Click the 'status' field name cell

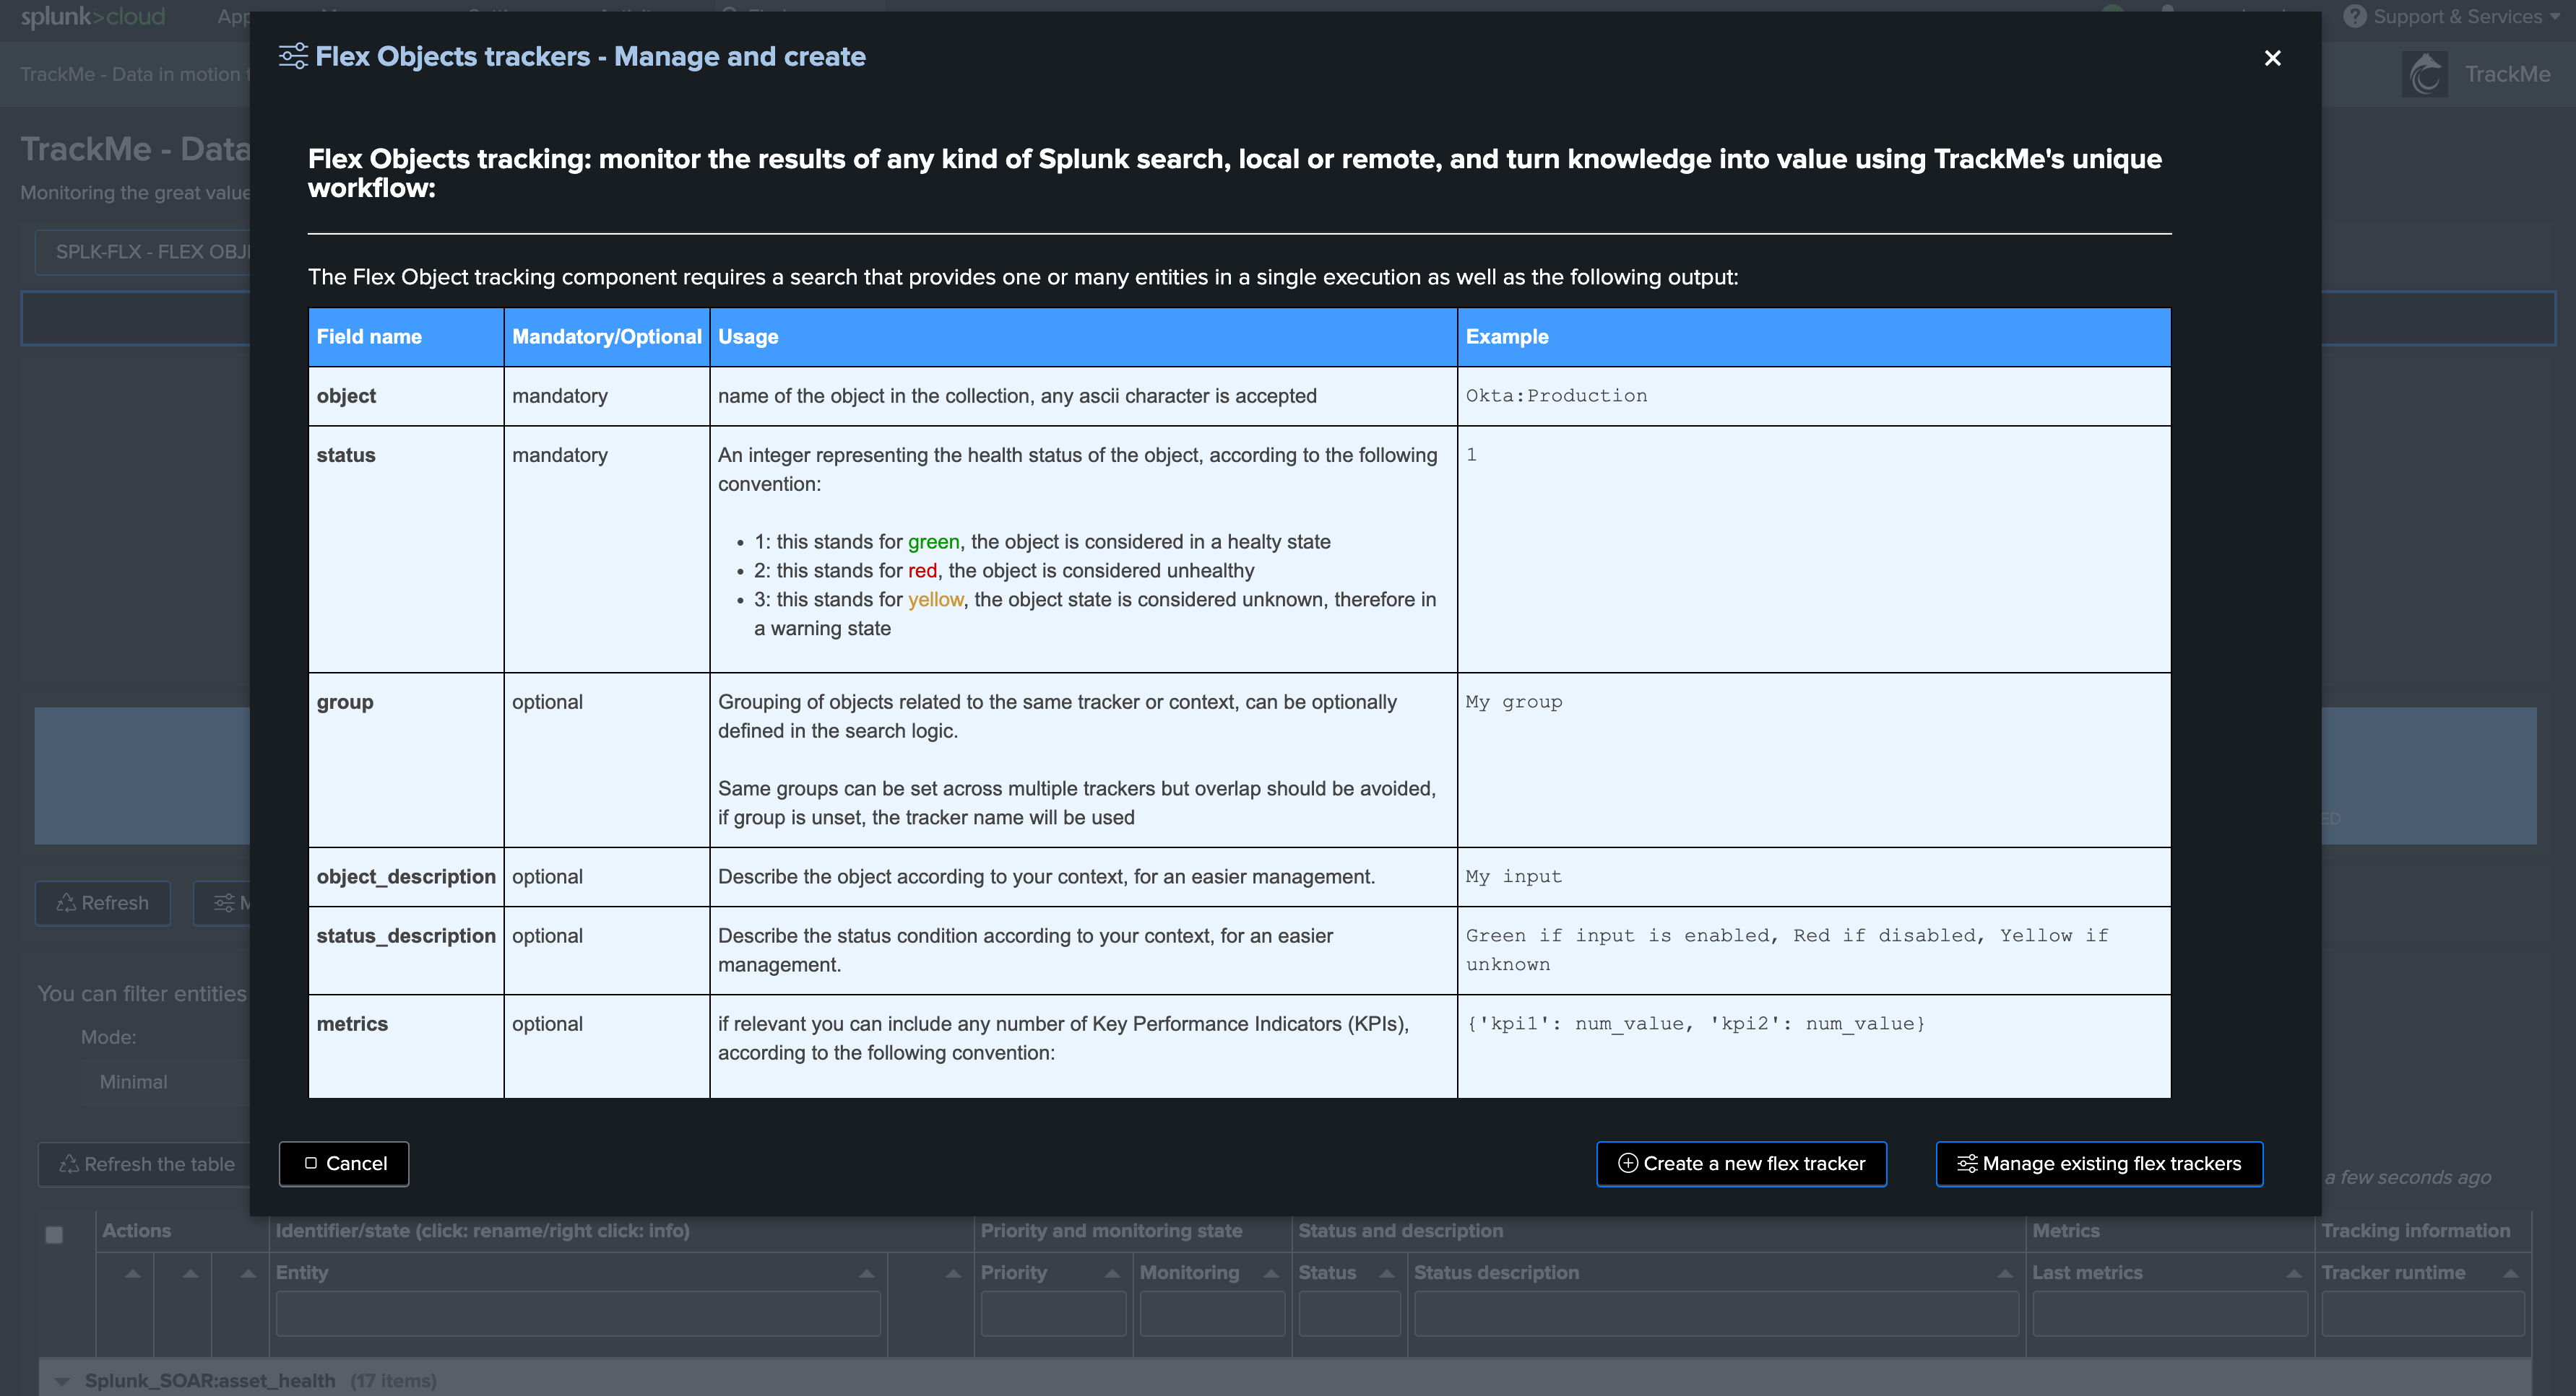406,549
